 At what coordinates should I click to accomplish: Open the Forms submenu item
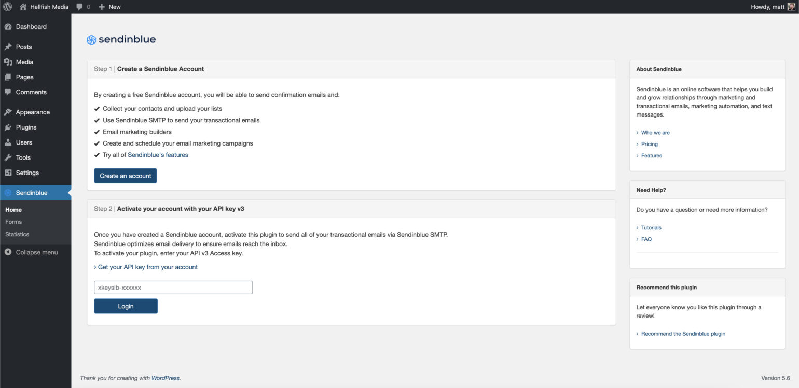point(13,222)
